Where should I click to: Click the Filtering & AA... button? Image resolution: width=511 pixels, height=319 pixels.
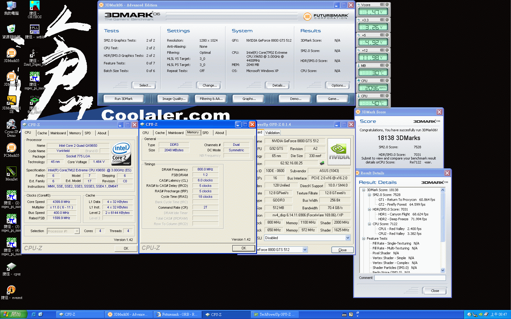pyautogui.click(x=211, y=99)
